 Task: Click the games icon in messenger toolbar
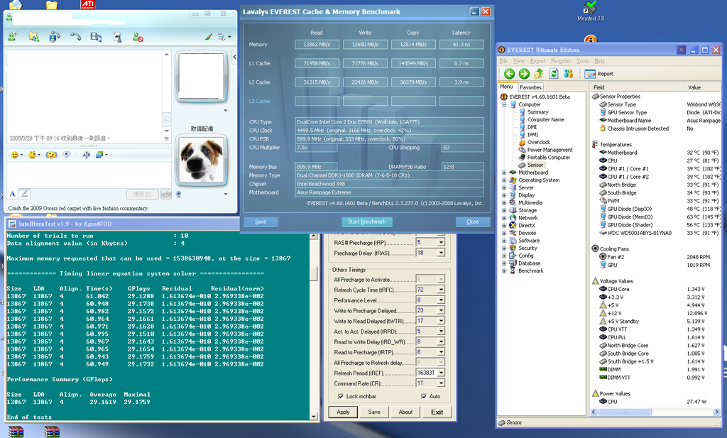(117, 37)
